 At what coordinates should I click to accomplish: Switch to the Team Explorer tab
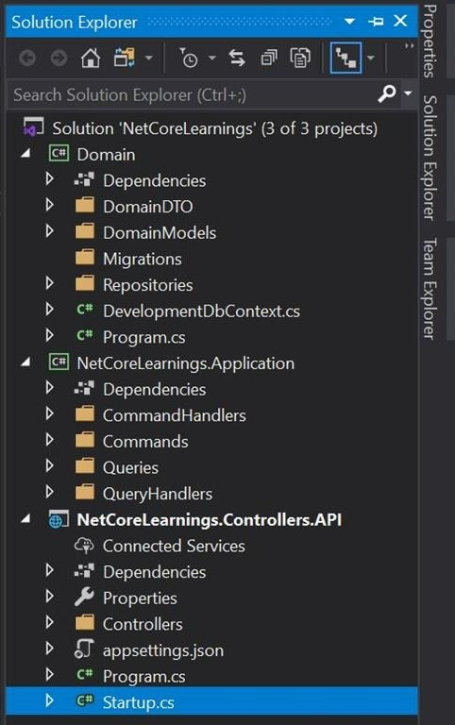tap(430, 289)
